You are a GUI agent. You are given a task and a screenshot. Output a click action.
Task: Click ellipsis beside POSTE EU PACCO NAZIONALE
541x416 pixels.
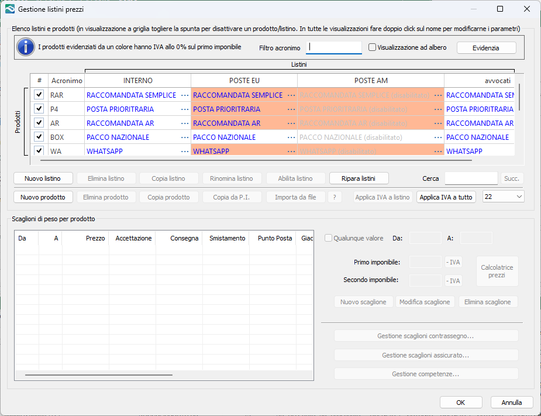pos(291,137)
